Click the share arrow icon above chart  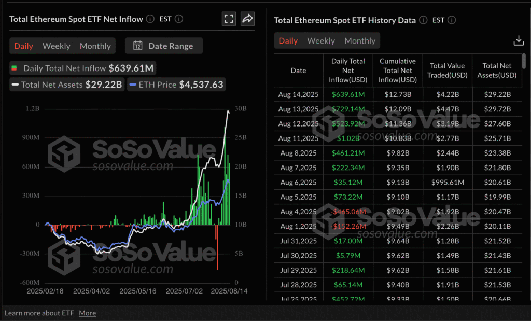[x=247, y=19]
